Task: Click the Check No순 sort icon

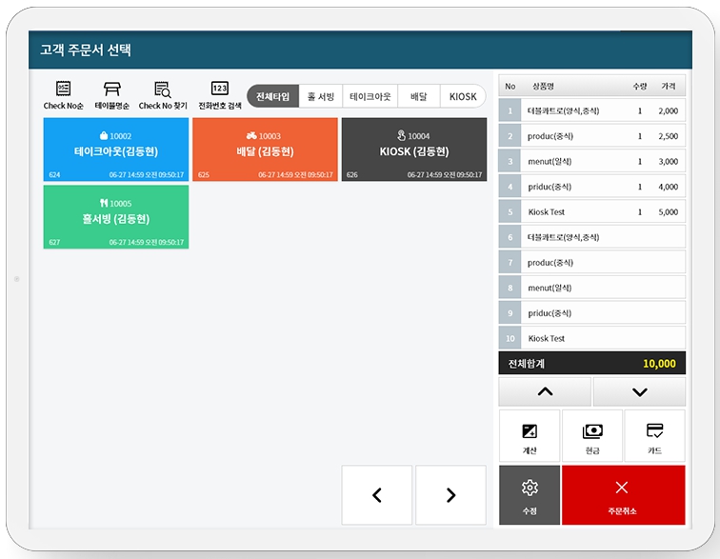Action: (x=64, y=94)
